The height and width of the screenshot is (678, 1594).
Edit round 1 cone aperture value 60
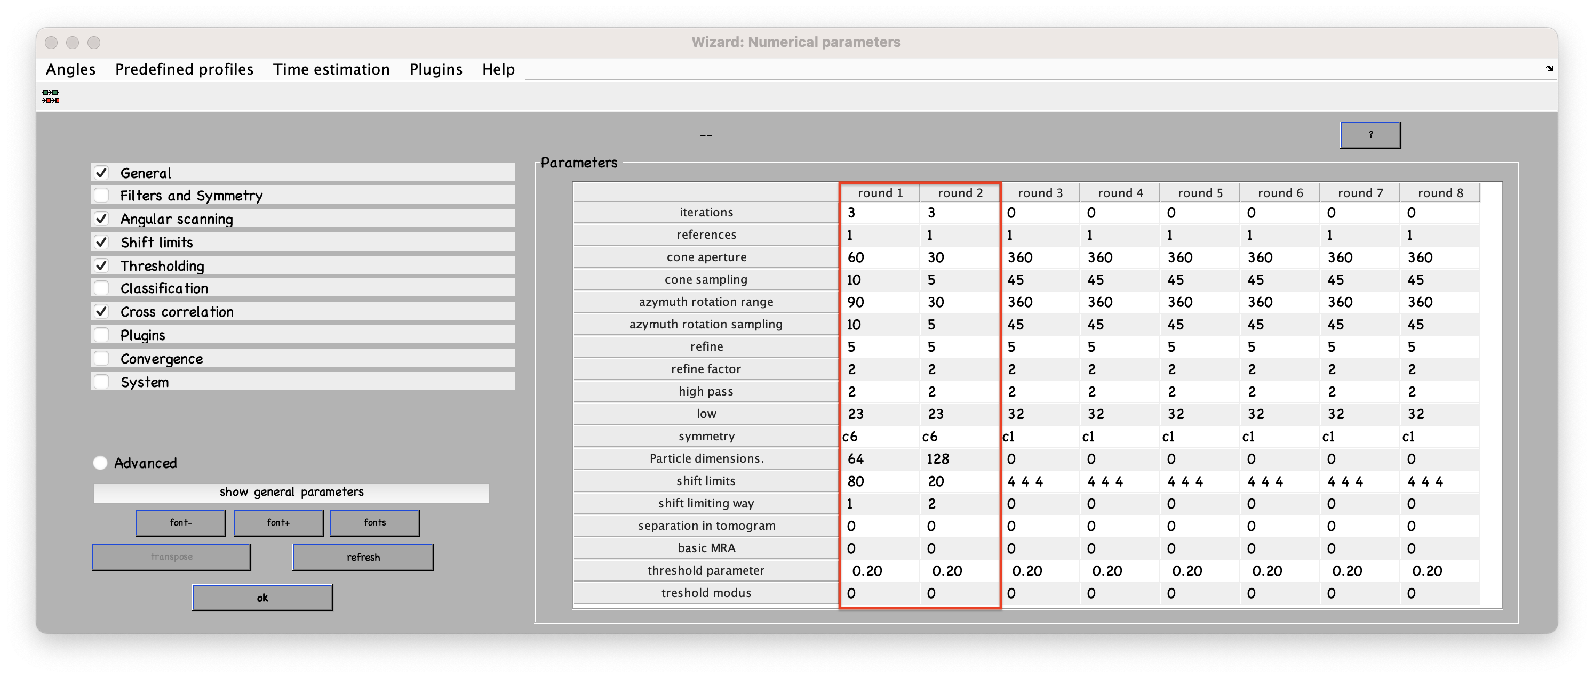coord(880,257)
